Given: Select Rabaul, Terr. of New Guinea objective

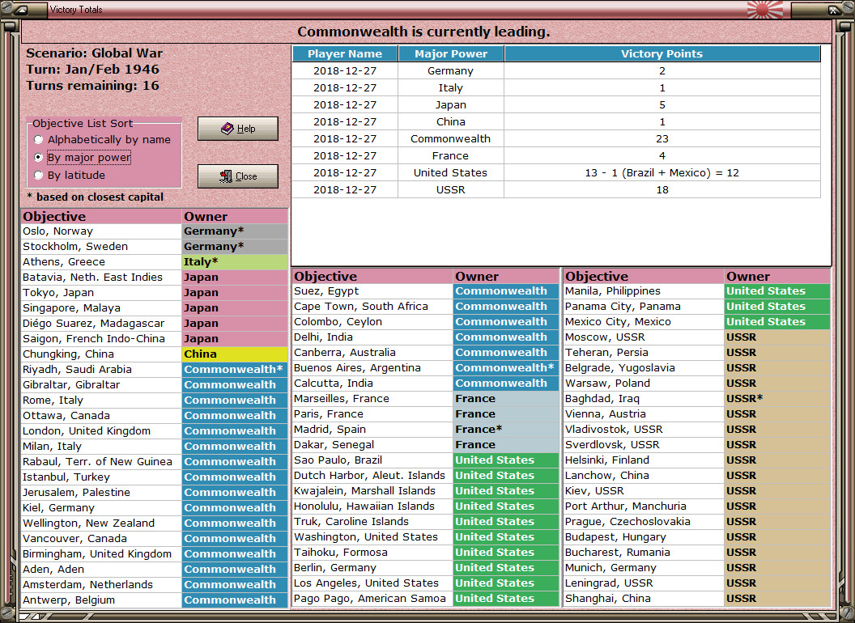Looking at the screenshot, I should 101,462.
